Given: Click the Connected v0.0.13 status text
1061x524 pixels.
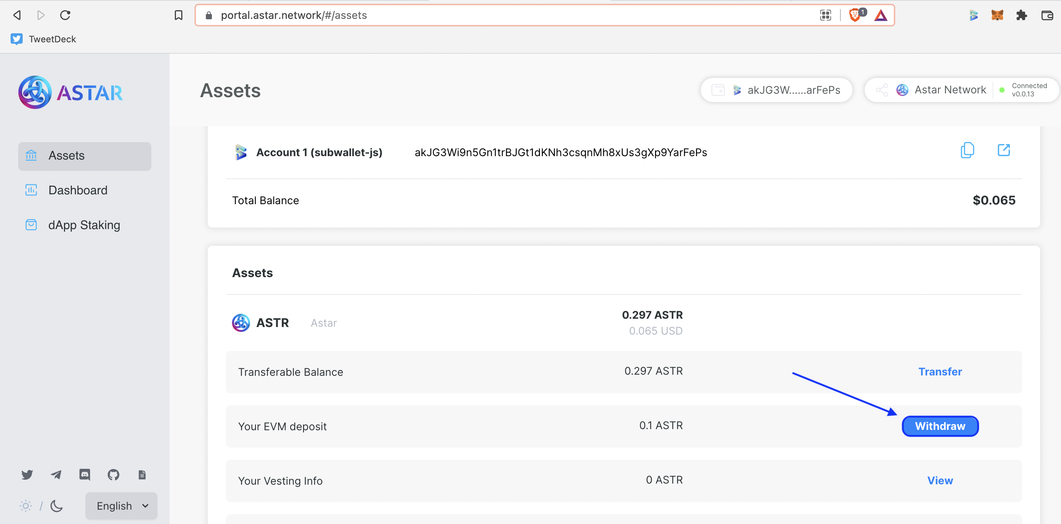Looking at the screenshot, I should click(x=1029, y=90).
